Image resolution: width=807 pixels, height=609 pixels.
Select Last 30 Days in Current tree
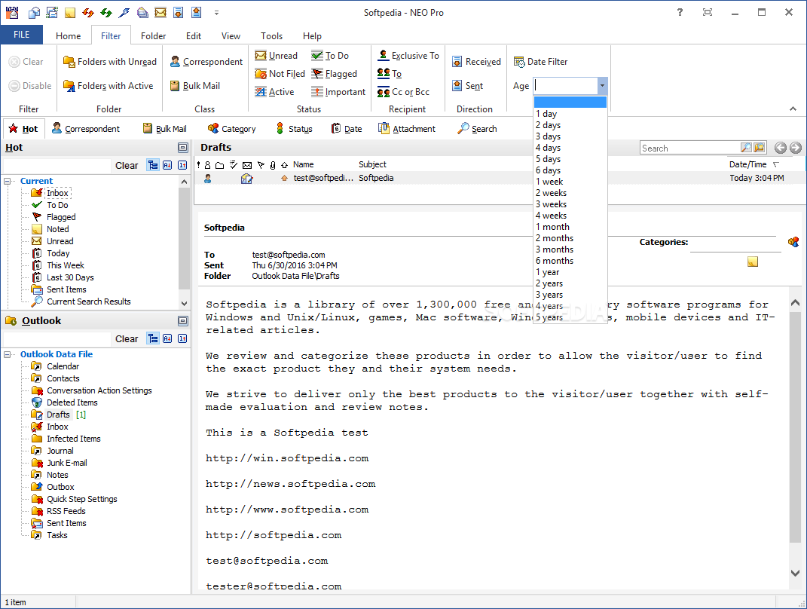click(70, 277)
